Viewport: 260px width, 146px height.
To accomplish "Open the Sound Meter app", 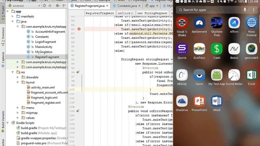I will click(234, 75).
